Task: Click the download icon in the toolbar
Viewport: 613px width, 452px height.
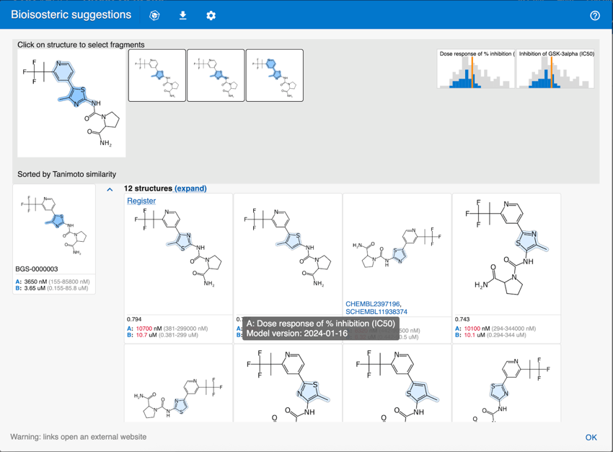Action: (x=182, y=14)
